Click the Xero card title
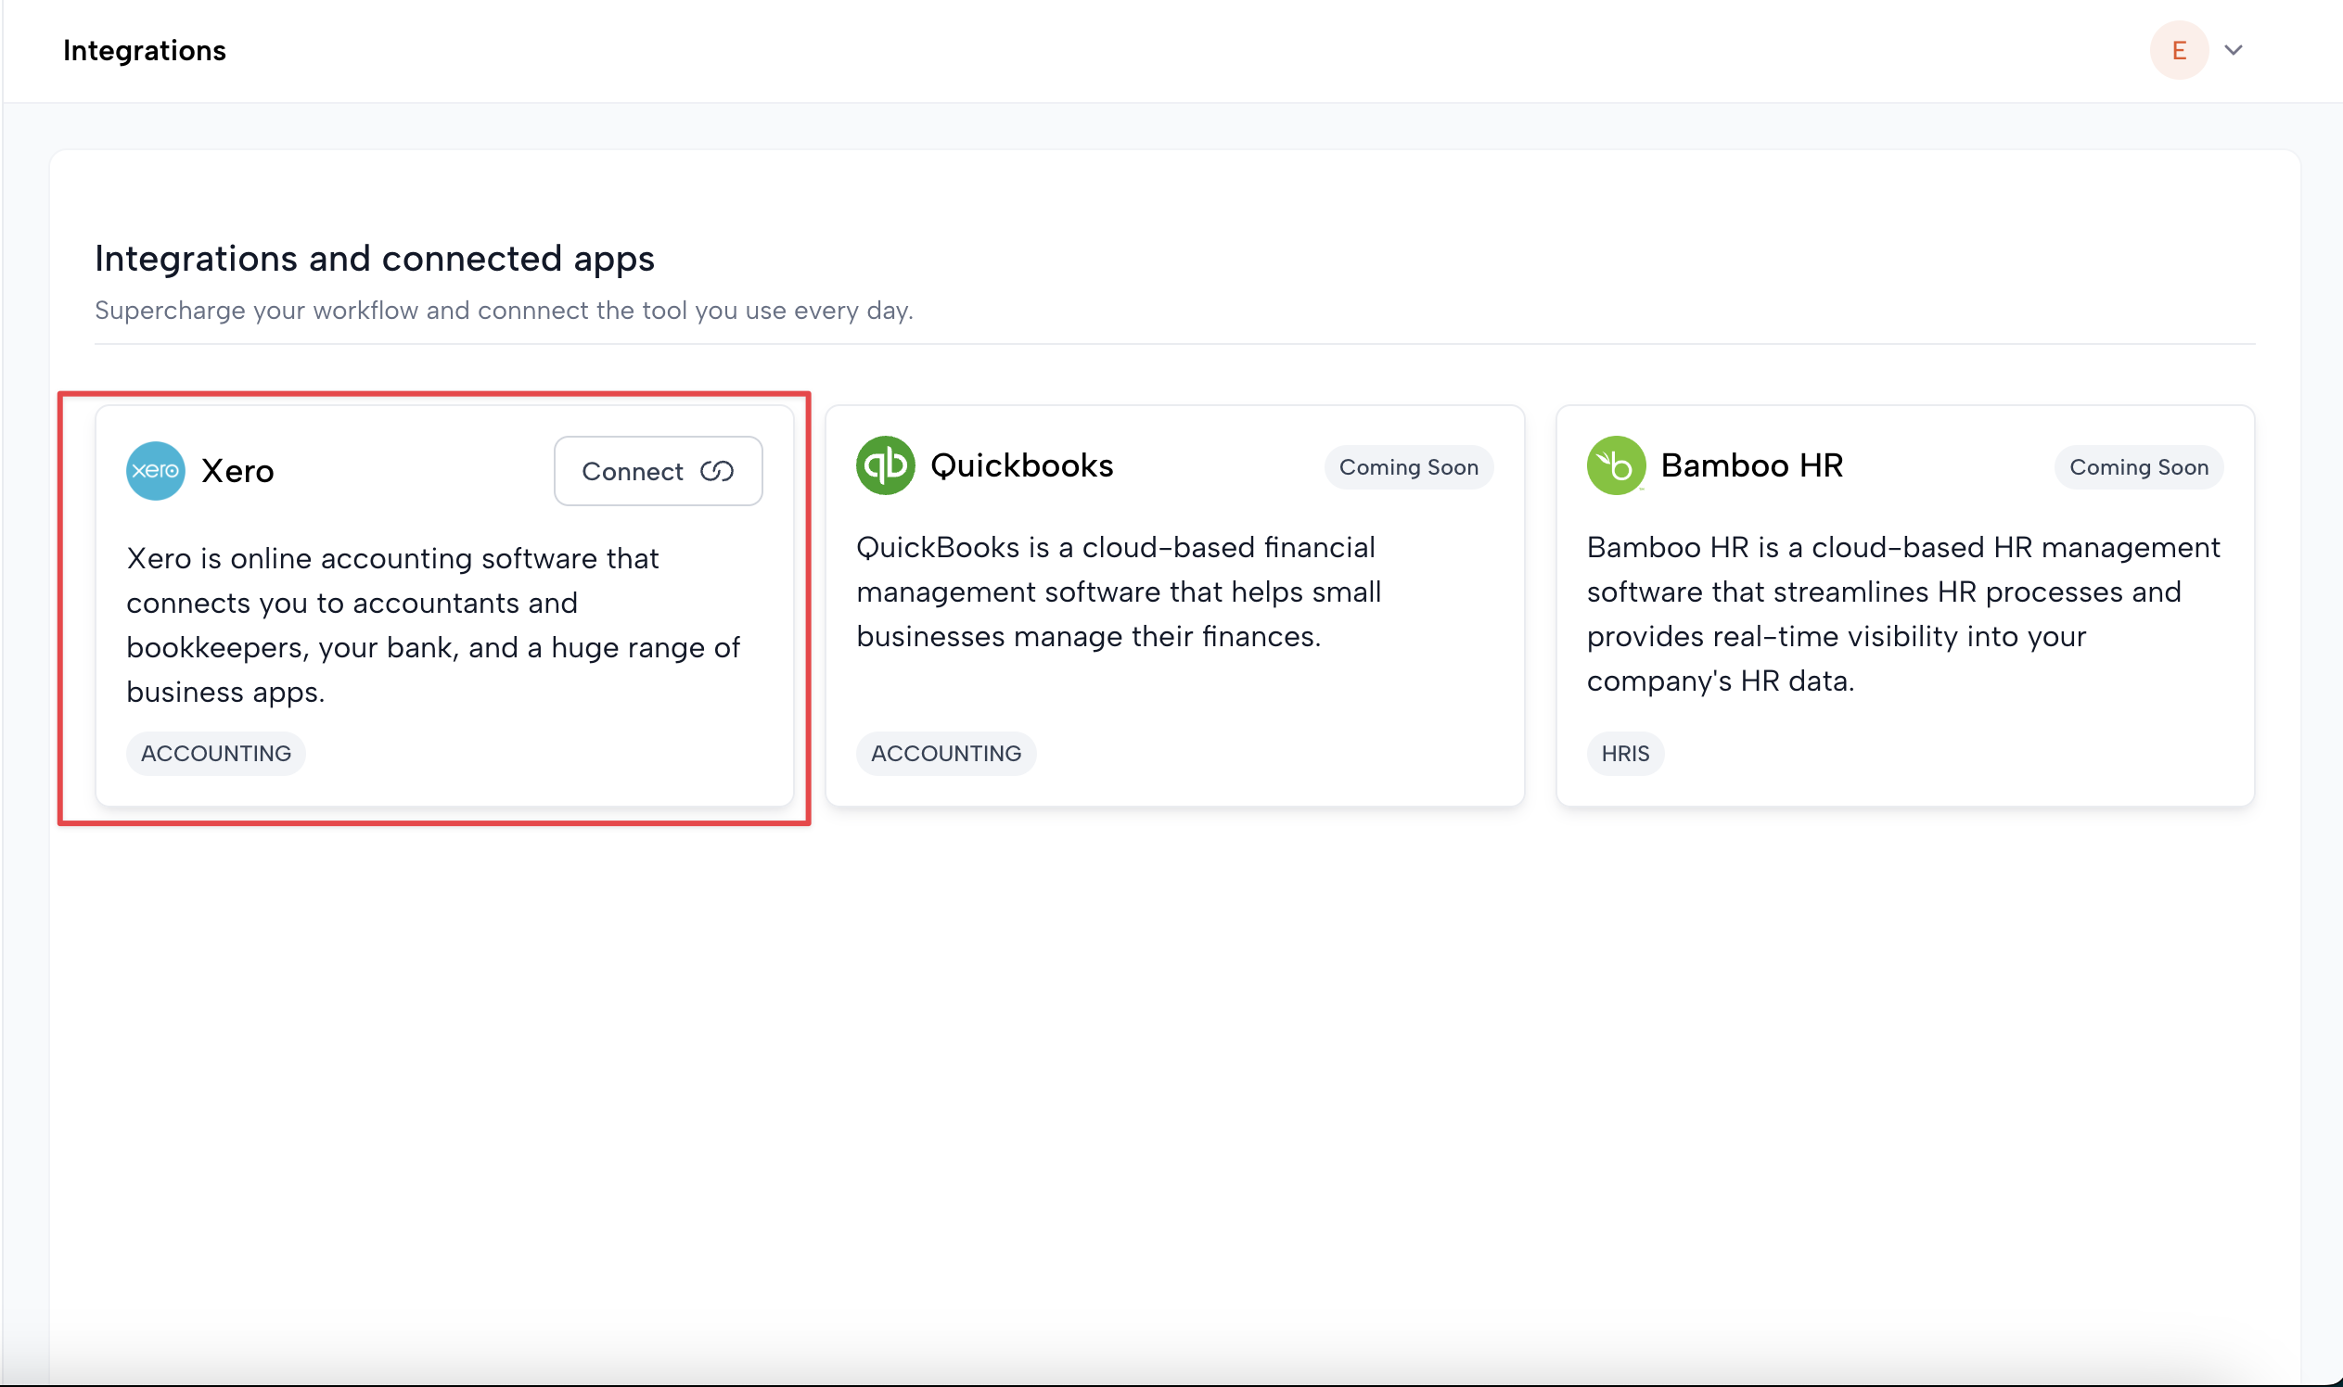The height and width of the screenshot is (1387, 2343). (x=237, y=471)
